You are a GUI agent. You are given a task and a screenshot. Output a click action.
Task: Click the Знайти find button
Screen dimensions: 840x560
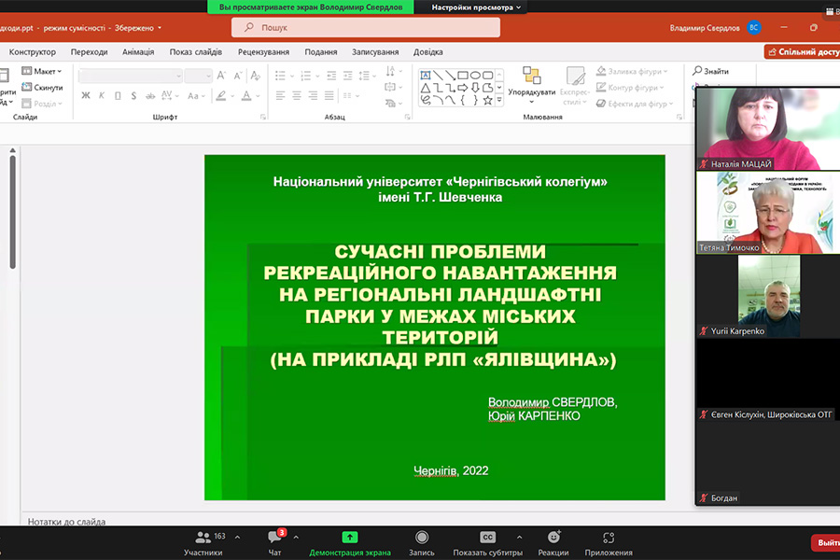711,71
